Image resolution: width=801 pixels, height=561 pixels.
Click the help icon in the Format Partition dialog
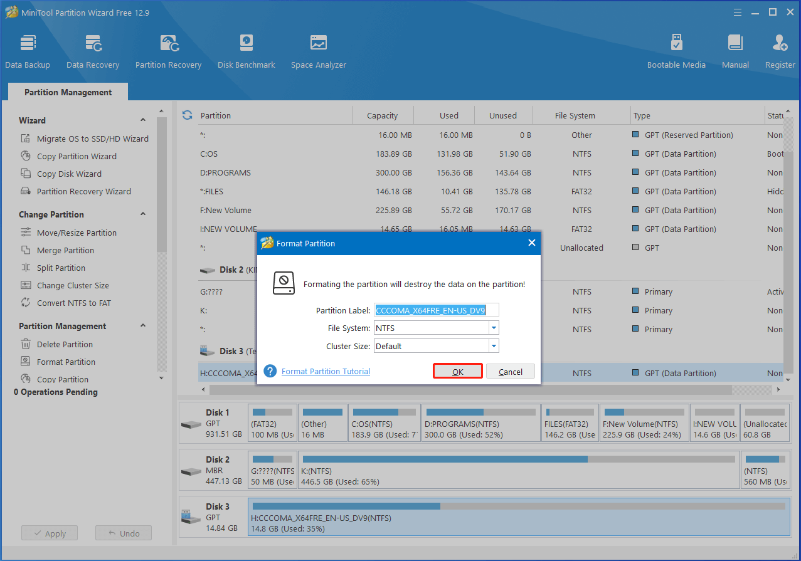[270, 371]
